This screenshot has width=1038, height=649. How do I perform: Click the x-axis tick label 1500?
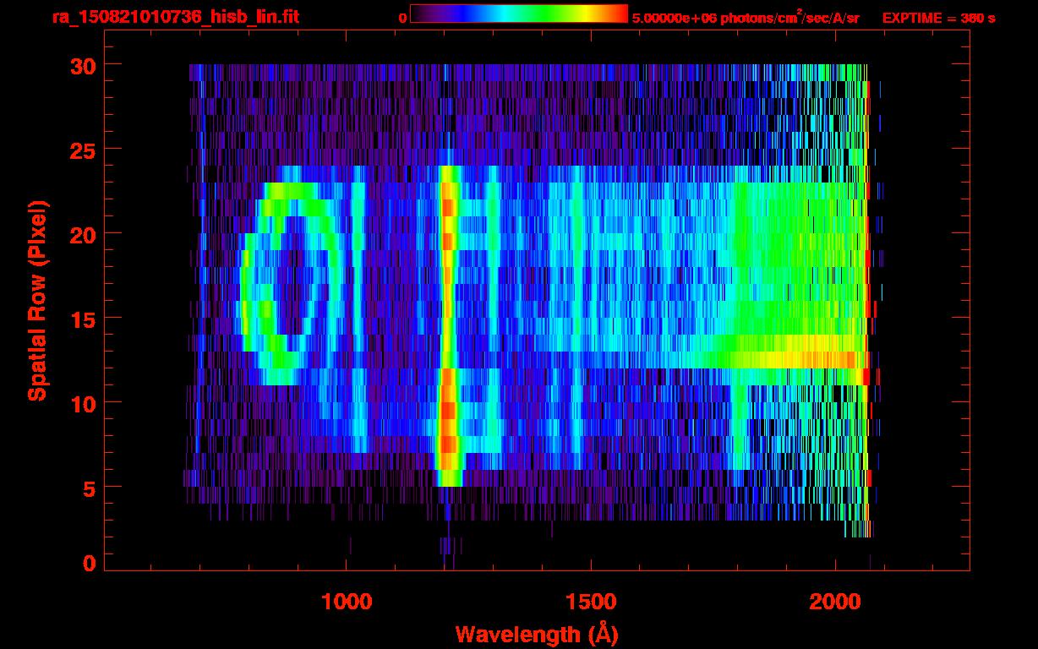(591, 601)
